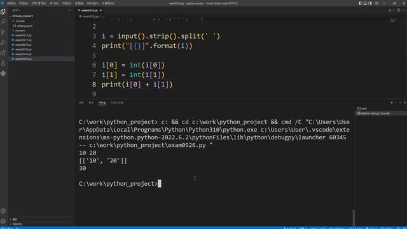This screenshot has height=229, width=407.
Task: Open the Run and Debug view
Action: click(3, 43)
